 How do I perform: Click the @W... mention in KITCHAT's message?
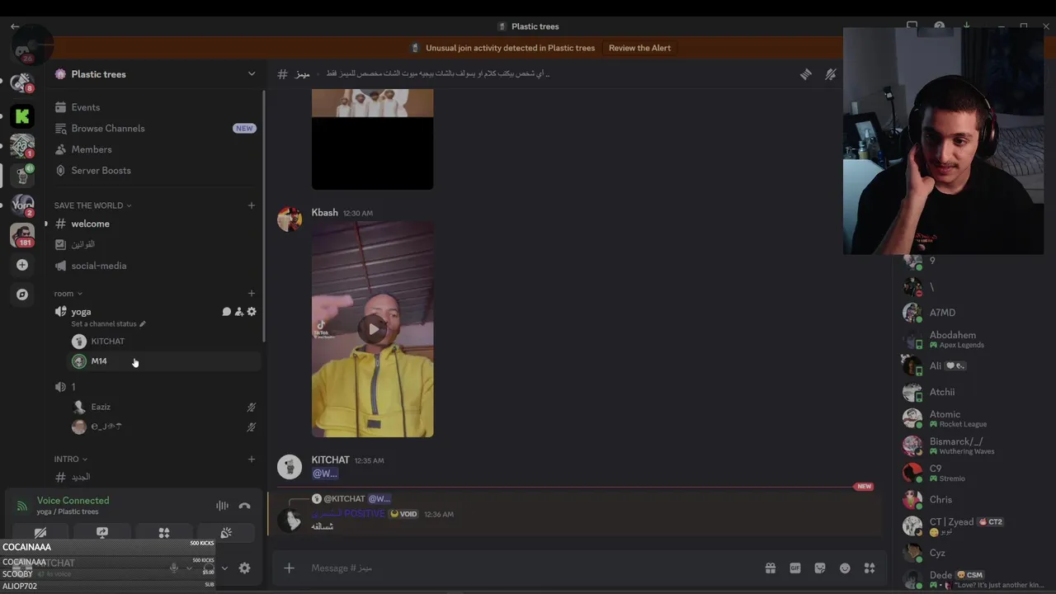pos(325,474)
